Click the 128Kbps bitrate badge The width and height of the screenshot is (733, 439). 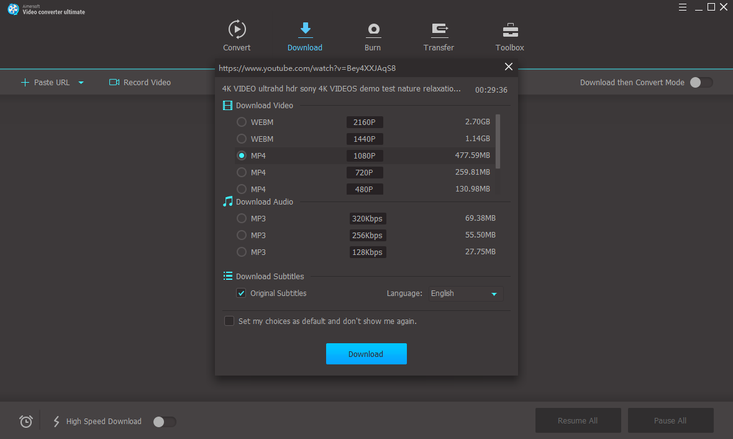368,252
